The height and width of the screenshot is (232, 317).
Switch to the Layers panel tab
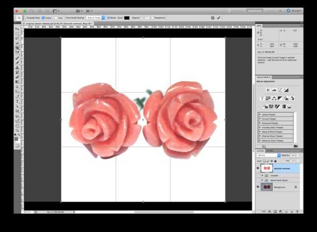260,151
